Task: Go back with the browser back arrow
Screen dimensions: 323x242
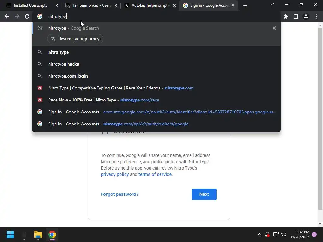Action: coord(7,16)
